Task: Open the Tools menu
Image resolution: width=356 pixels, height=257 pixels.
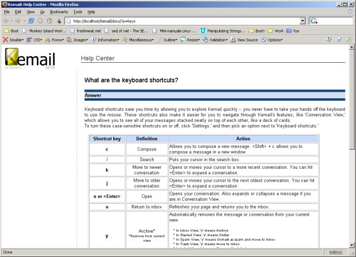Action: [x=78, y=12]
